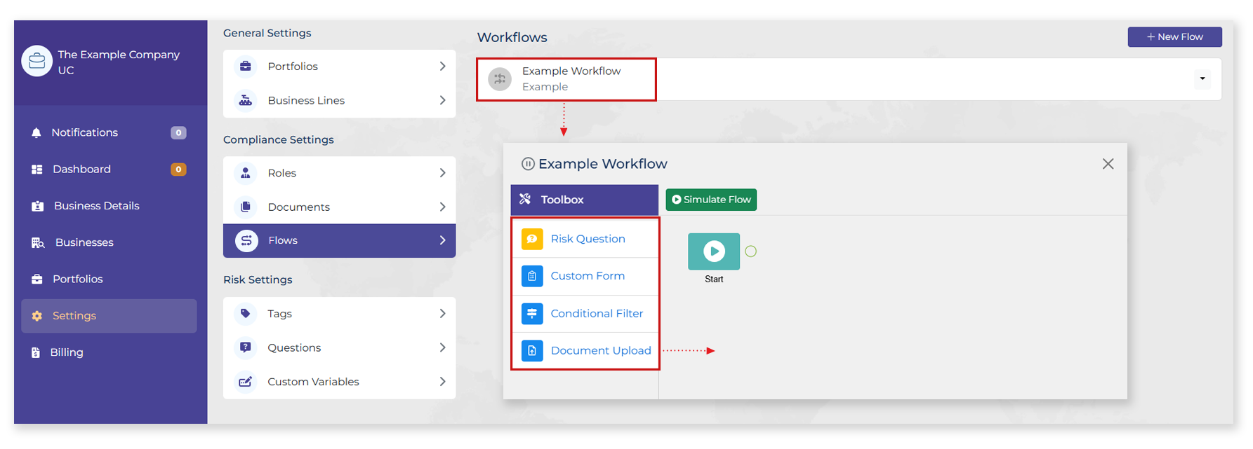The image size is (1253, 449).
Task: Open Roles via its chevron
Action: (x=442, y=173)
